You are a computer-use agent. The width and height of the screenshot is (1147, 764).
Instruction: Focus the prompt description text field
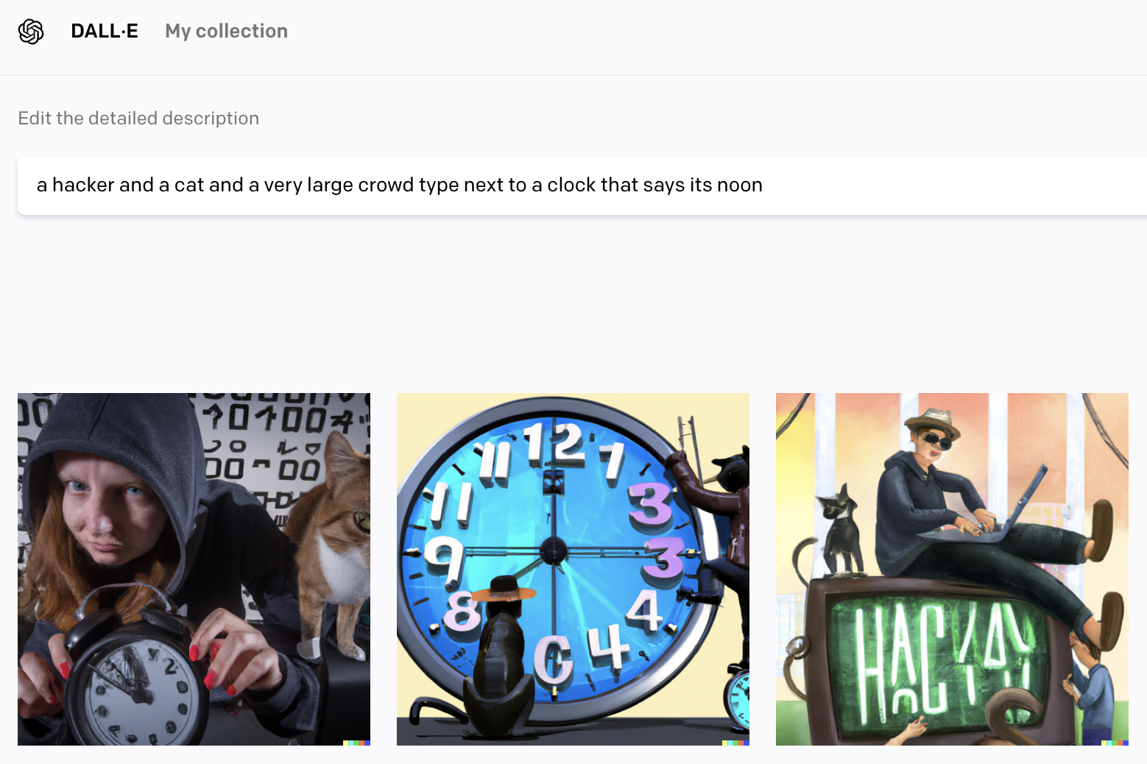click(x=582, y=185)
